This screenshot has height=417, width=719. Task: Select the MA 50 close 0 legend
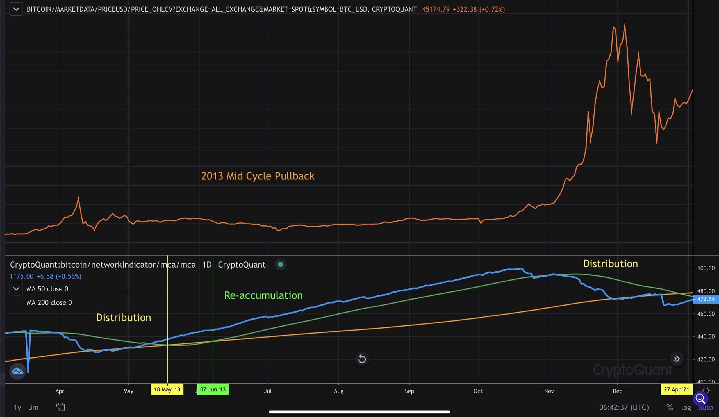pyautogui.click(x=47, y=289)
